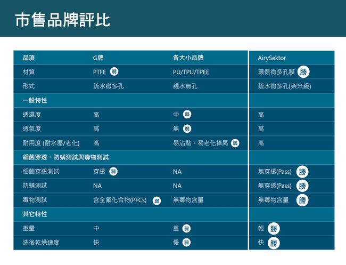The height and width of the screenshot is (265, 346).
Task: Click the 勝 badge in the 洗後乾燥速度 row
Action: coord(274,243)
